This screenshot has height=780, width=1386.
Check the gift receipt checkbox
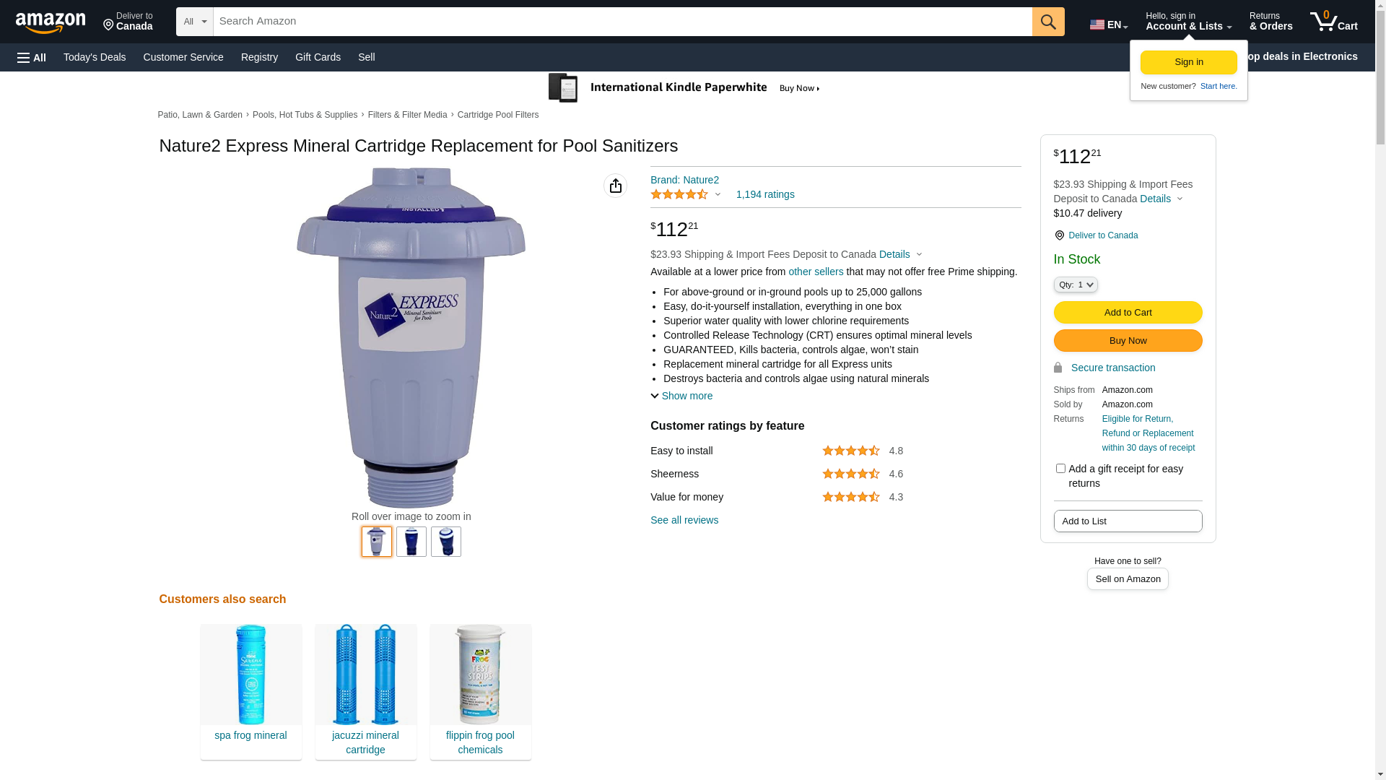(1060, 469)
